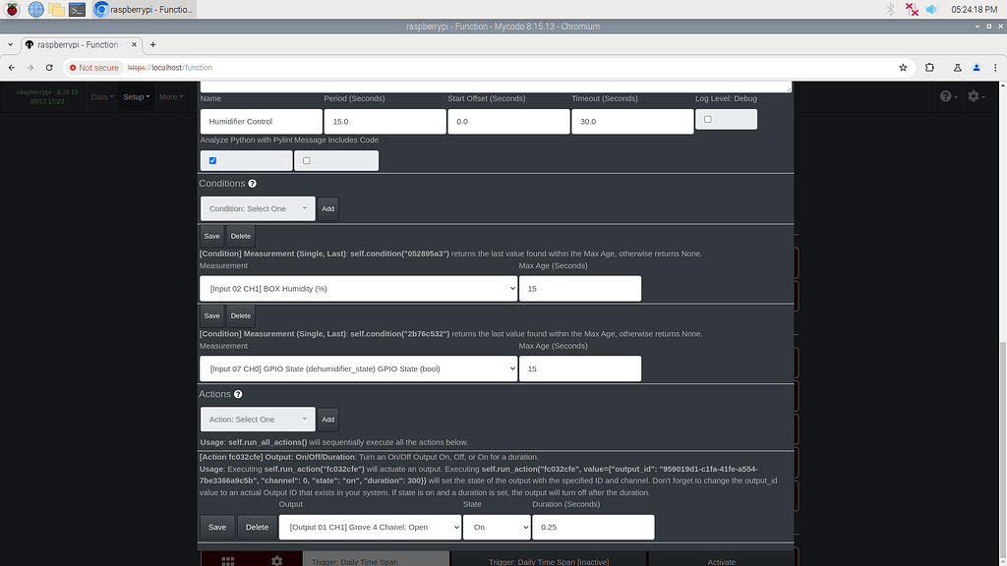Click the Activate button
This screenshot has height=566, width=1007.
721,561
